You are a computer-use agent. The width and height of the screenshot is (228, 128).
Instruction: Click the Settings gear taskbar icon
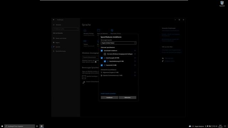[x=42, y=126]
